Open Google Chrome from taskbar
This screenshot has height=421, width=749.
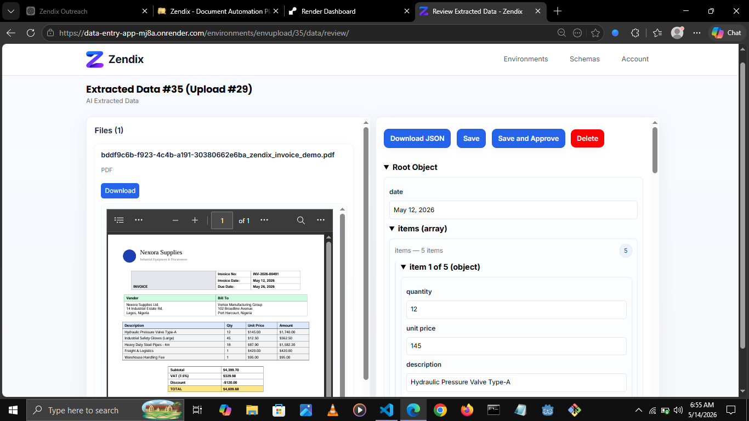point(440,410)
